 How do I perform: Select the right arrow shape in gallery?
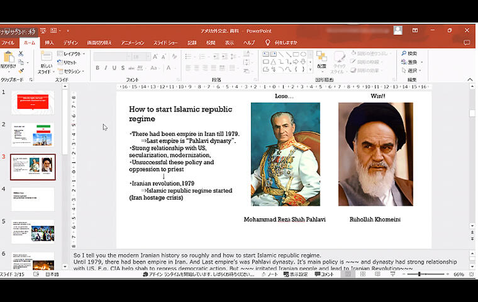coord(296,62)
